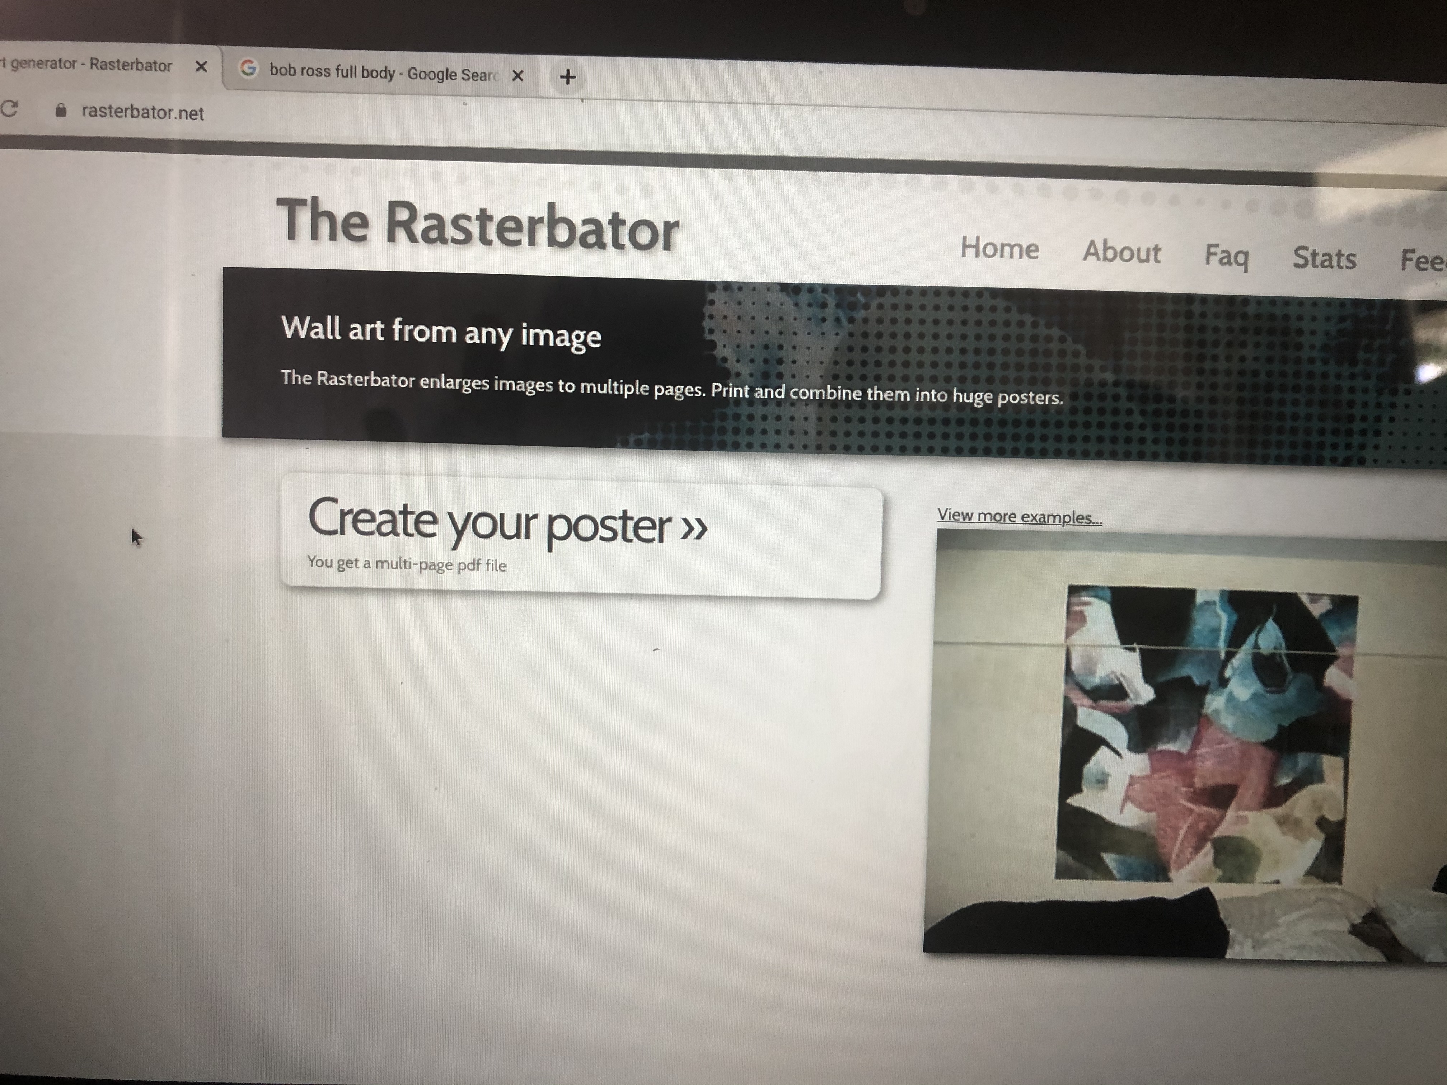Screen dimensions: 1447x1085
Task: Click the padlock site security icon
Action: [x=61, y=111]
